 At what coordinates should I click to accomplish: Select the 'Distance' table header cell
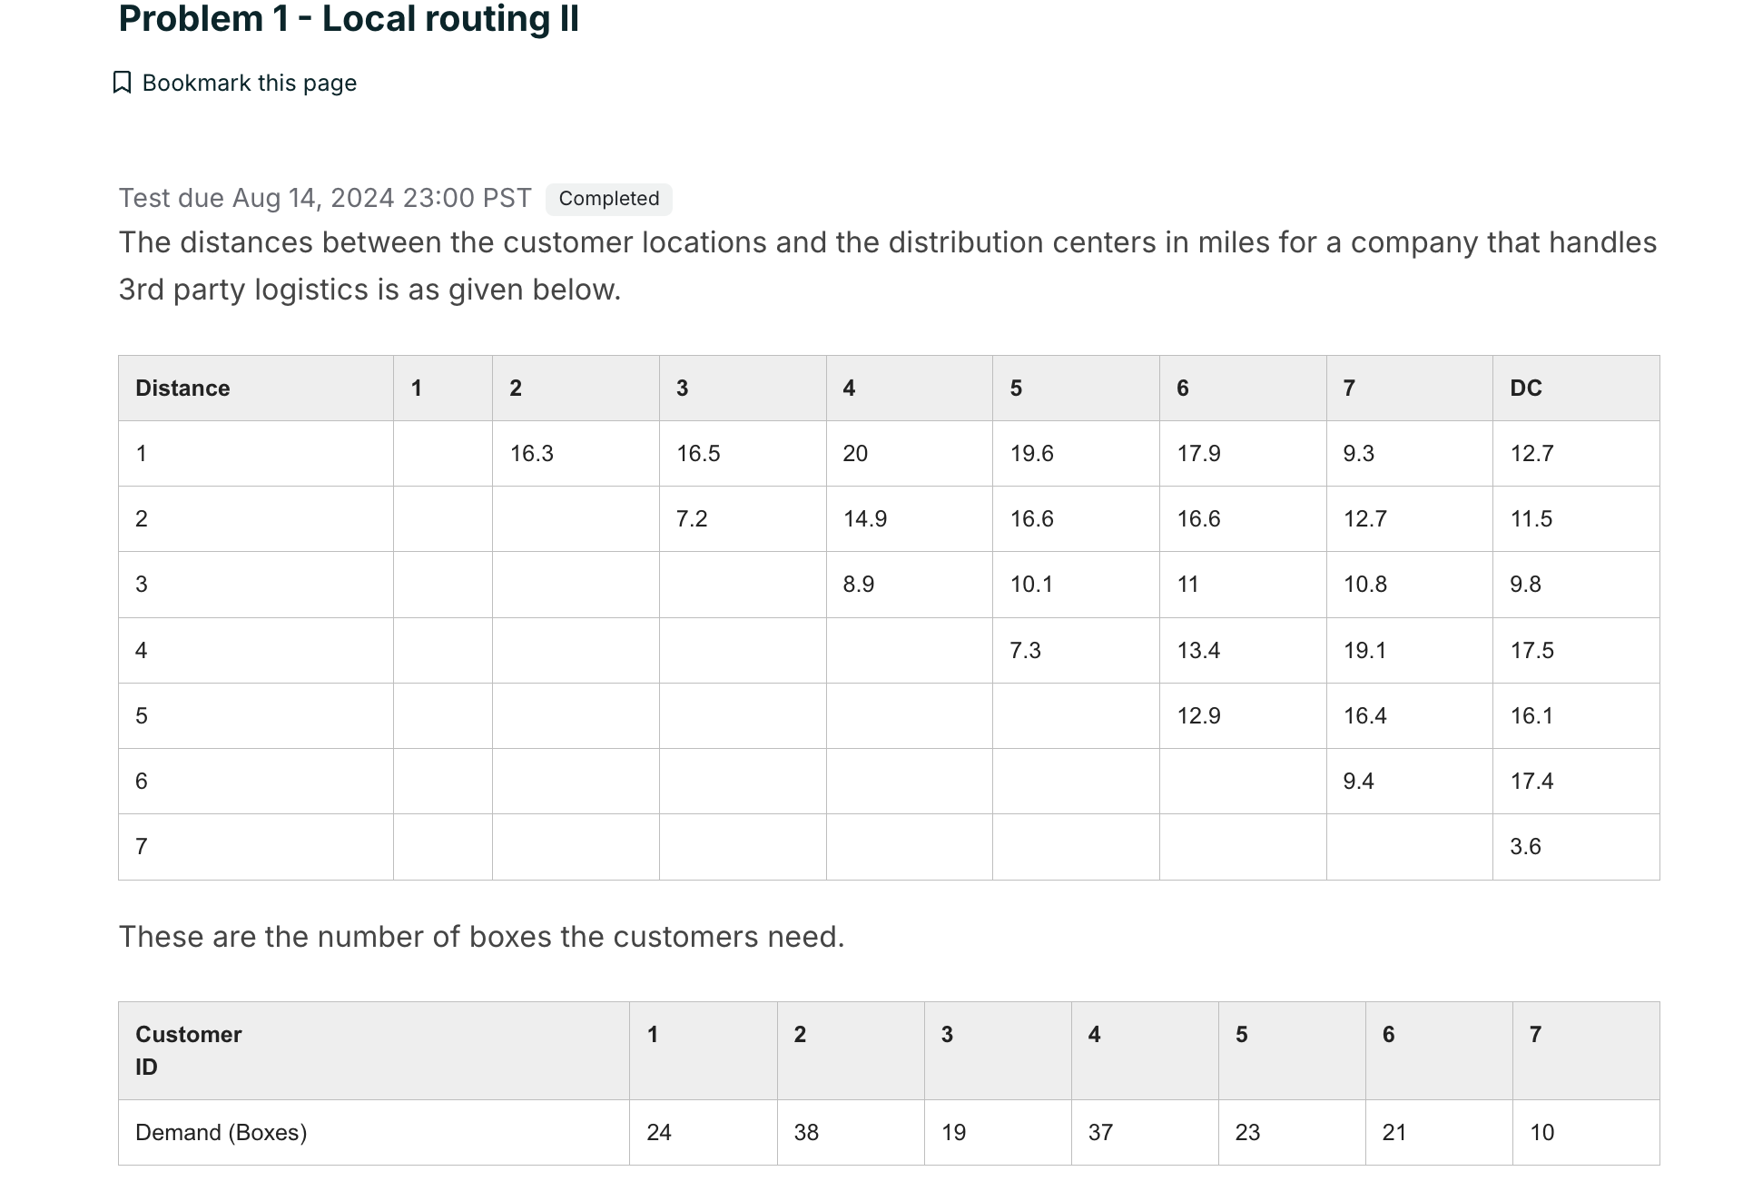point(182,388)
